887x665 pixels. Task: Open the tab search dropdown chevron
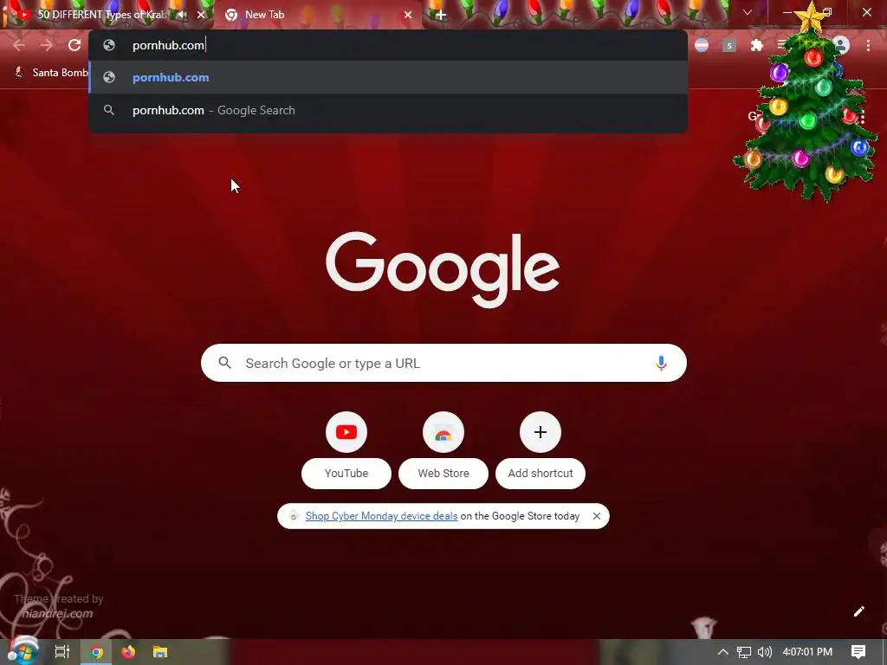(748, 12)
